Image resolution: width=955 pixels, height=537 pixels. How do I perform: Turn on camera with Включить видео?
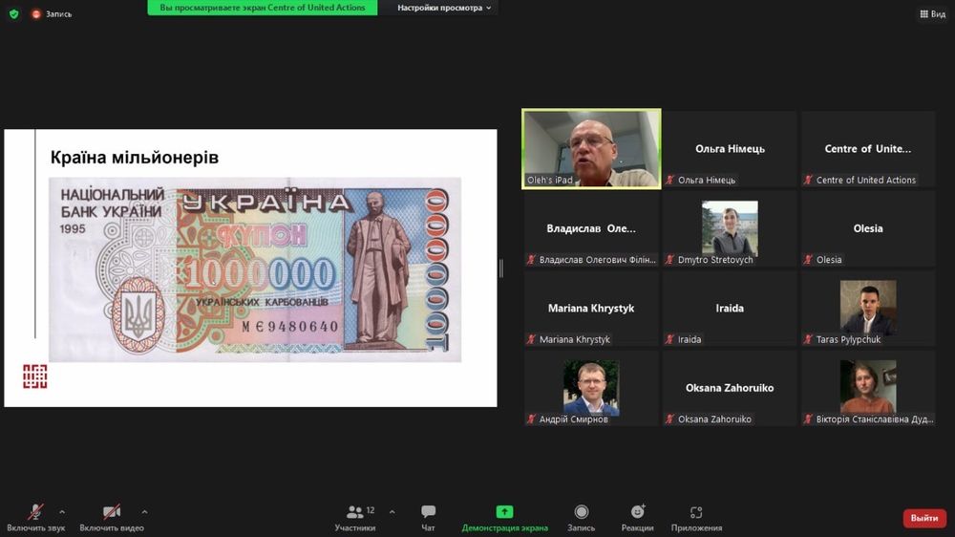coord(112,518)
